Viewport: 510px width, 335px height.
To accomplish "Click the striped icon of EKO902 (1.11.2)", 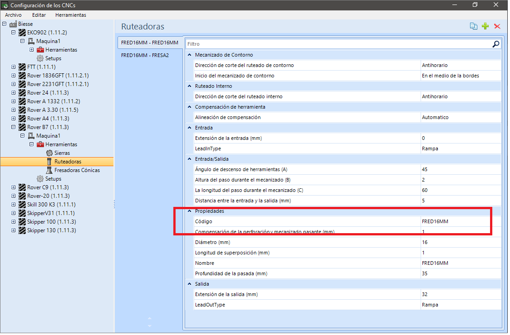I will (22, 33).
